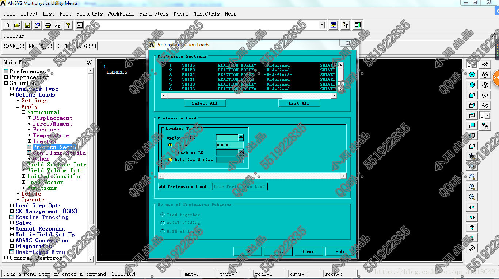
Task: Select the isometric view cube icon
Action: tap(472, 75)
